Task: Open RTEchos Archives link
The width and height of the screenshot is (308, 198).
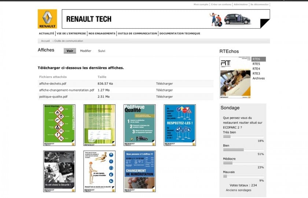Action: [x=258, y=78]
